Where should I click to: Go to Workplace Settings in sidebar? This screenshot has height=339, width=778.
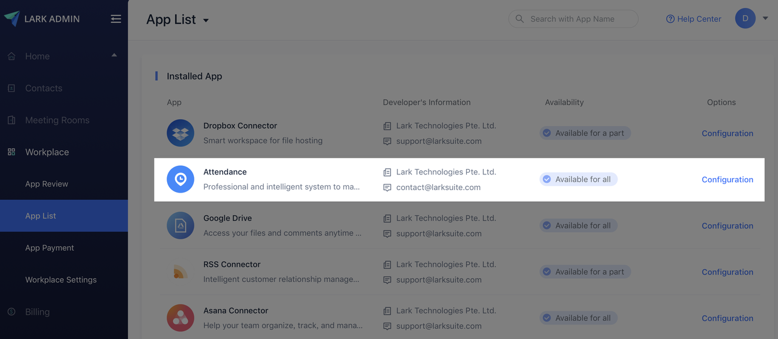(x=61, y=280)
